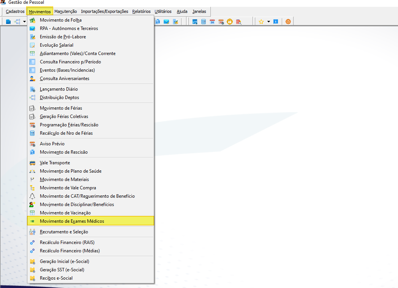Open the Relatórios menu
398x288 pixels.
click(141, 11)
